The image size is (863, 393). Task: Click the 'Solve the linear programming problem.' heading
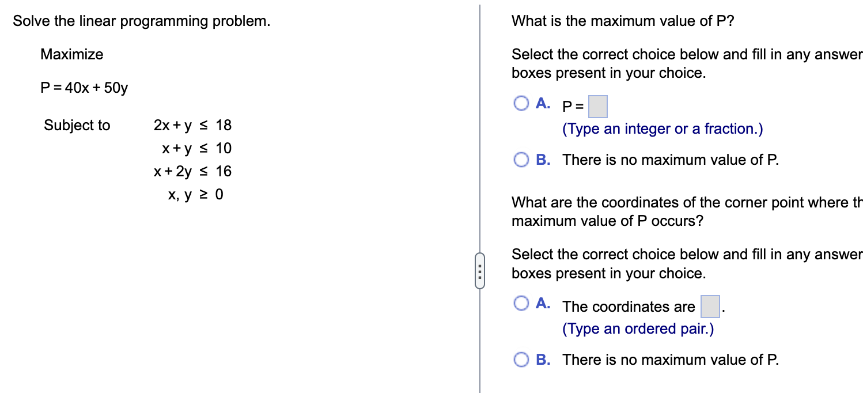coord(142,21)
